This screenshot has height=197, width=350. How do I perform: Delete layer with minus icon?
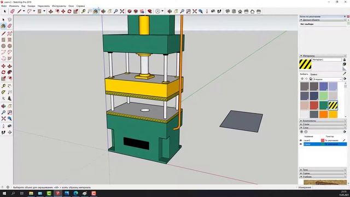pyautogui.click(x=306, y=132)
